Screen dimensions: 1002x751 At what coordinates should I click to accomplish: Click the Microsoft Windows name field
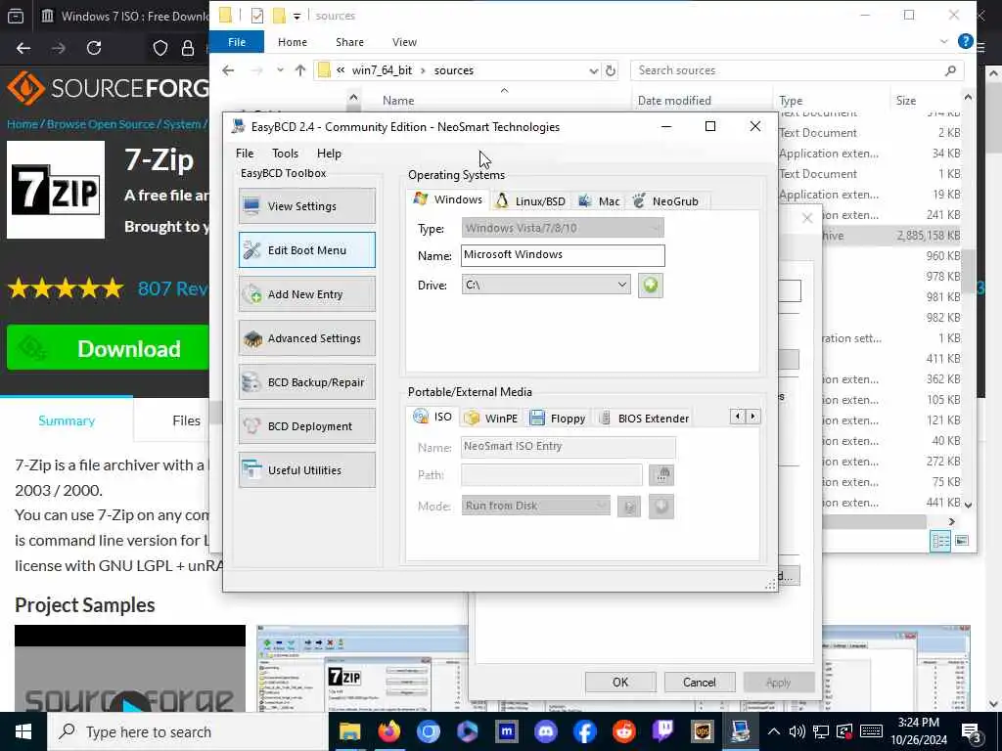click(x=563, y=255)
